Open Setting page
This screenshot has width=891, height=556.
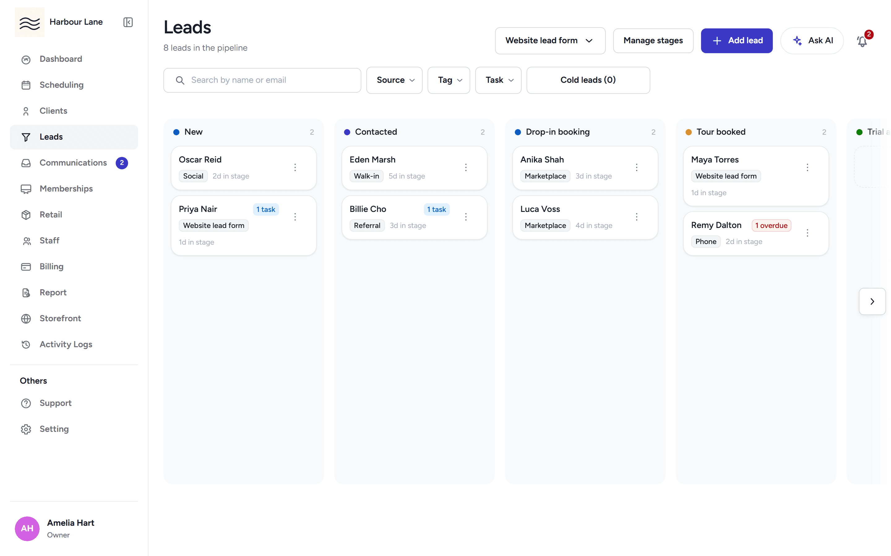click(x=74, y=429)
